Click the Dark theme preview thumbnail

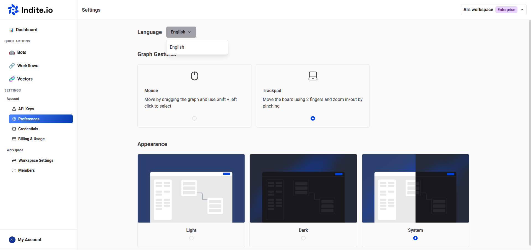(303, 188)
